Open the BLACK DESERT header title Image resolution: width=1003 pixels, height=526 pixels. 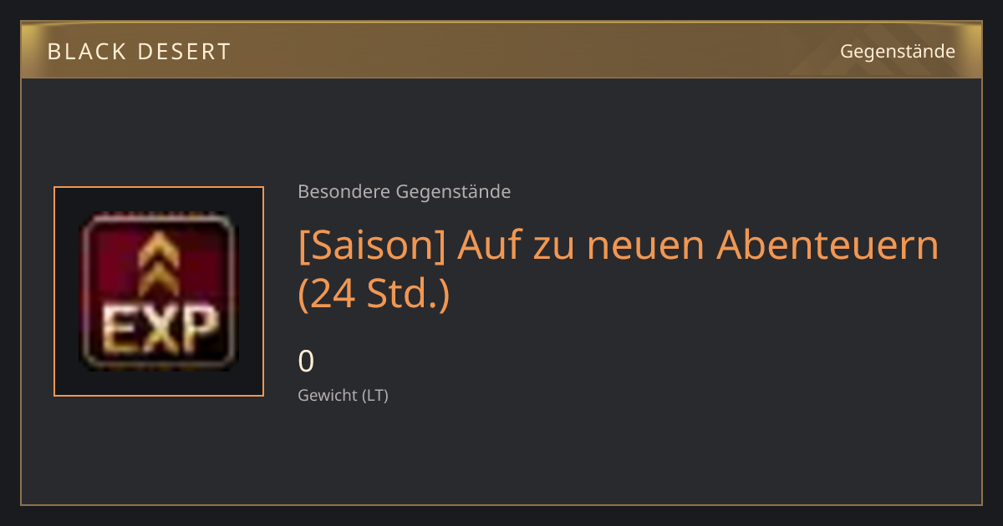coord(139,52)
